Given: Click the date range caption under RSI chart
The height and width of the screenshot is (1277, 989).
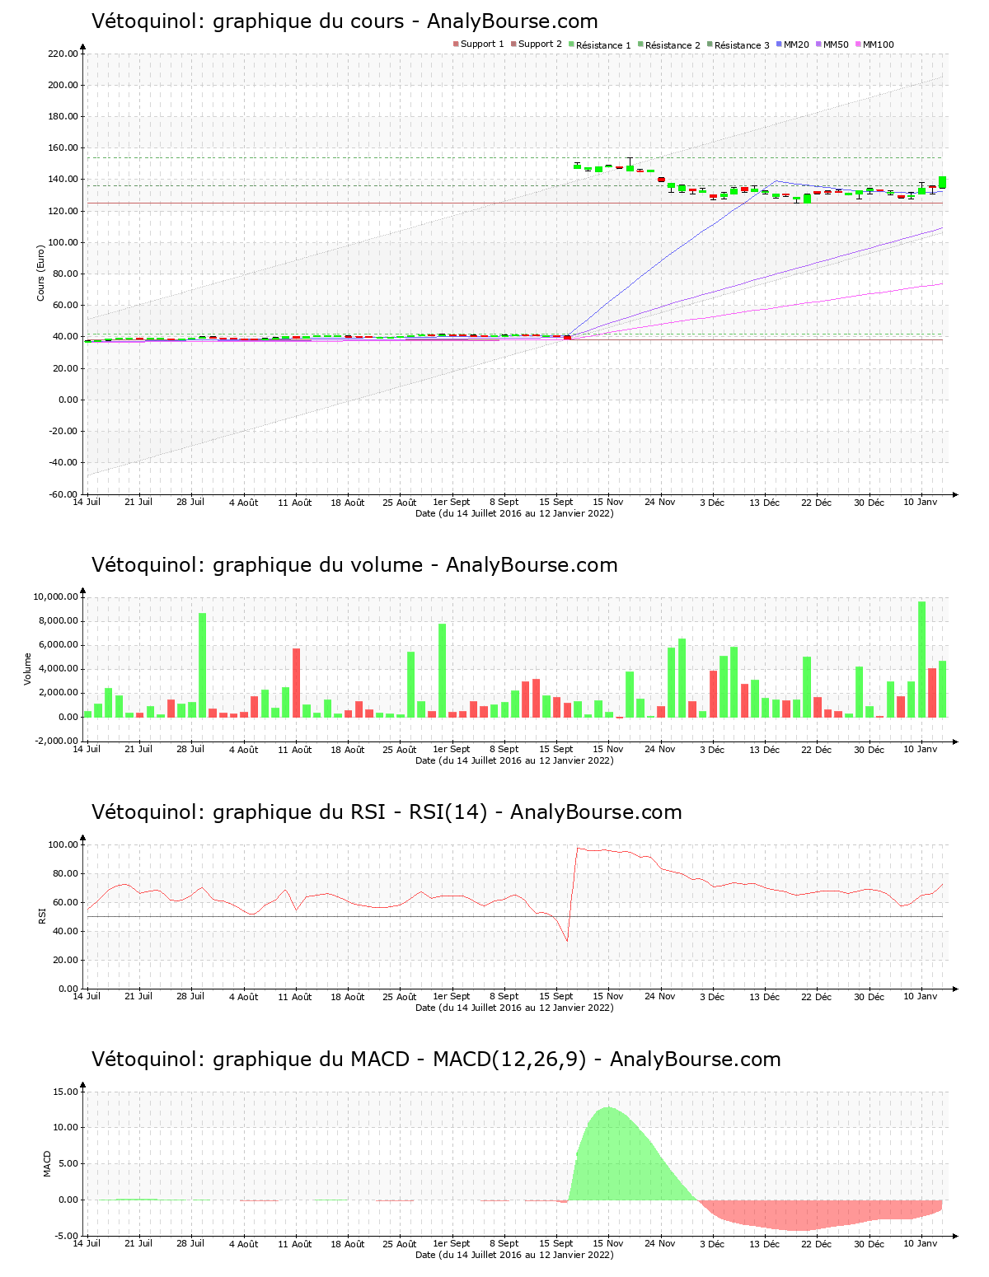Looking at the screenshot, I should [x=514, y=1008].
